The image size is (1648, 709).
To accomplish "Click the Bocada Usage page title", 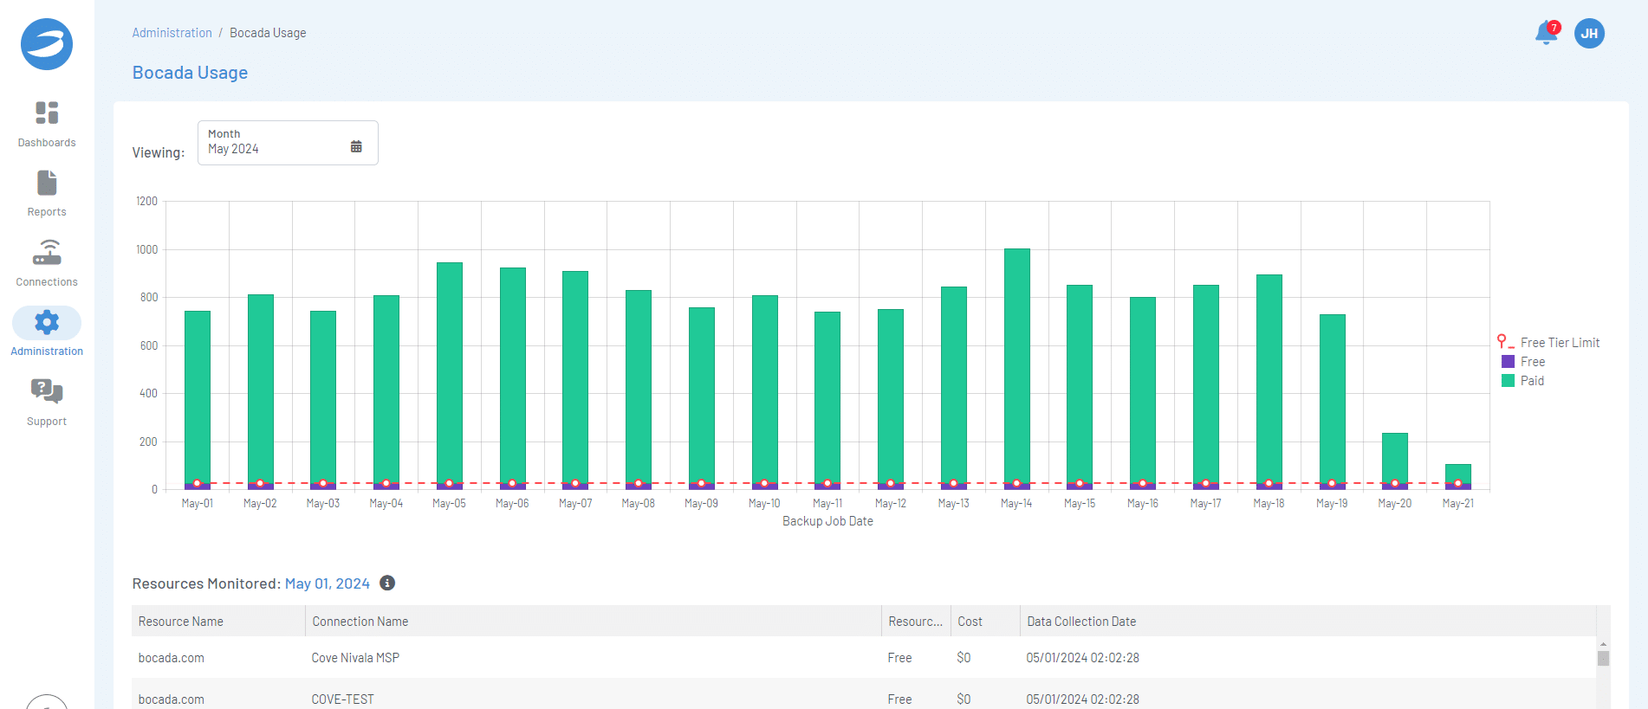I will point(190,73).
